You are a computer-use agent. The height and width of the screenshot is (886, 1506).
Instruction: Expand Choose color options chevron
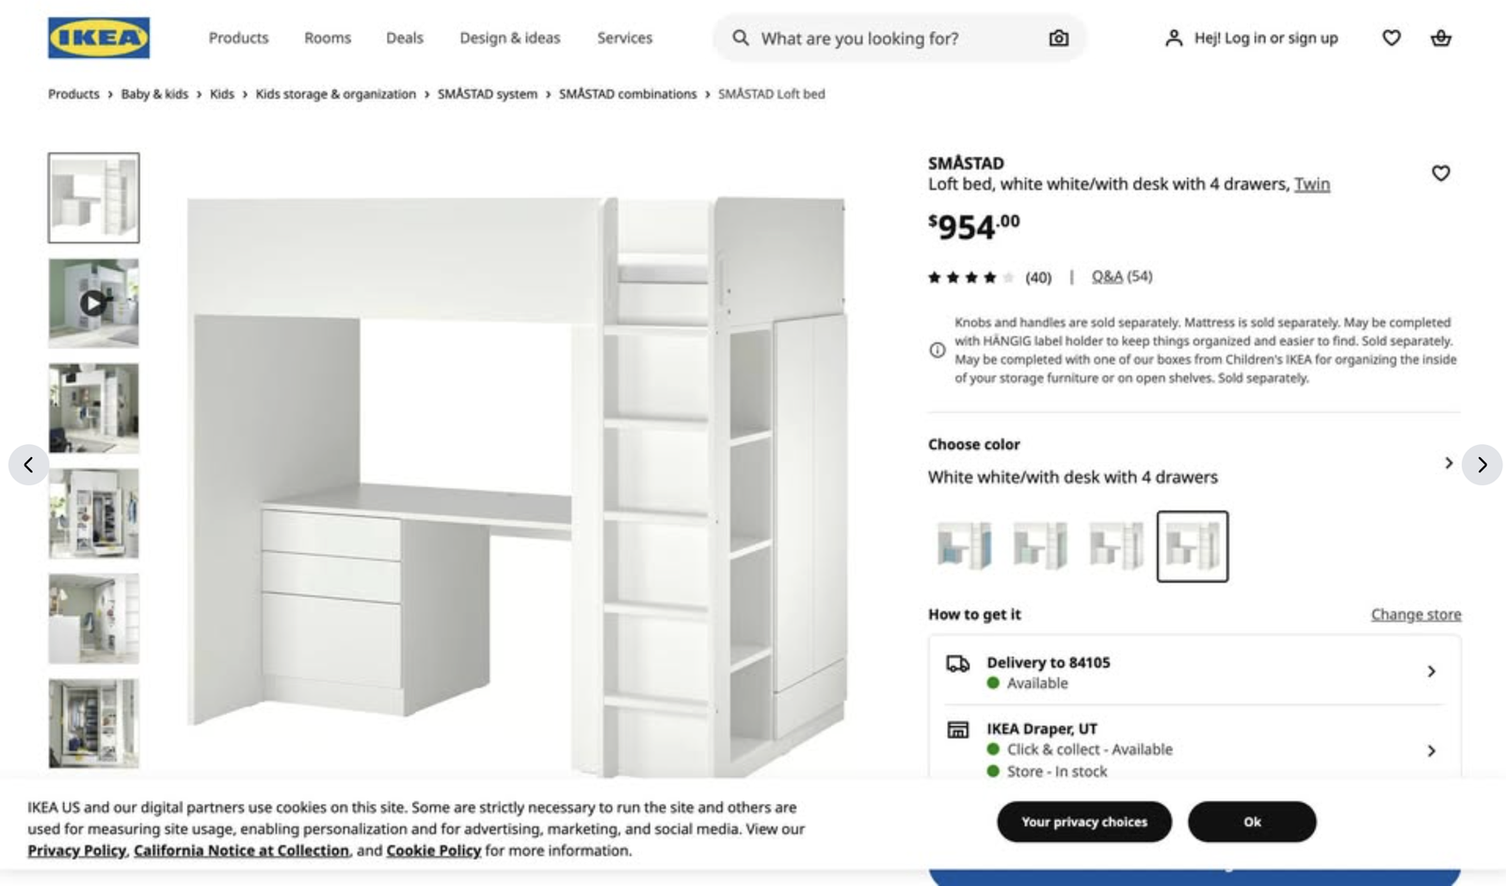coord(1449,463)
